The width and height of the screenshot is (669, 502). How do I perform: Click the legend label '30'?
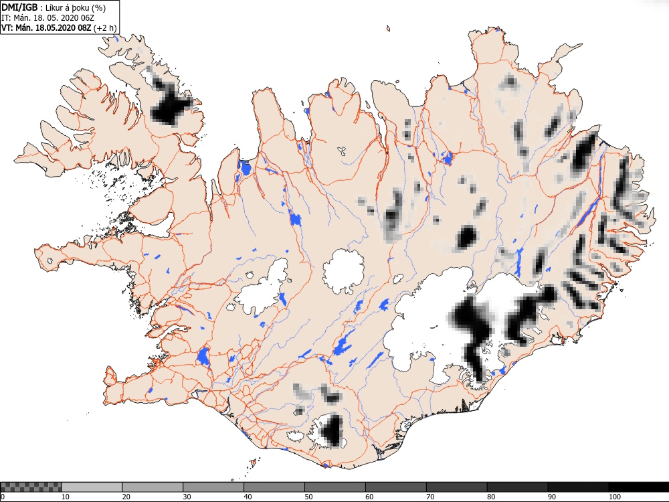click(187, 497)
